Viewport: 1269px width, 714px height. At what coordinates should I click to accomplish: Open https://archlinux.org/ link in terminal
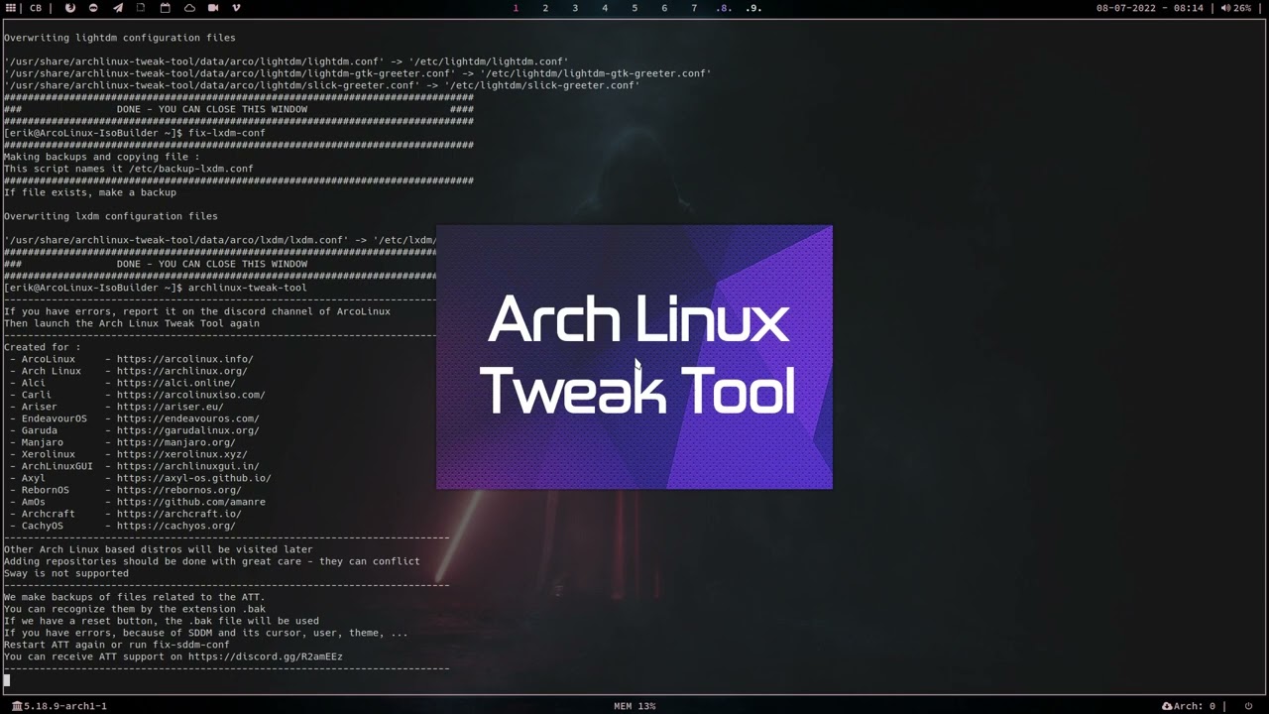click(181, 371)
